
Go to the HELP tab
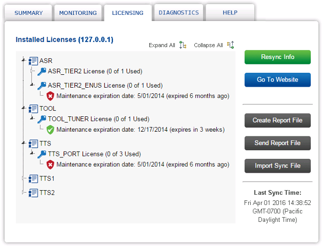tap(230, 13)
